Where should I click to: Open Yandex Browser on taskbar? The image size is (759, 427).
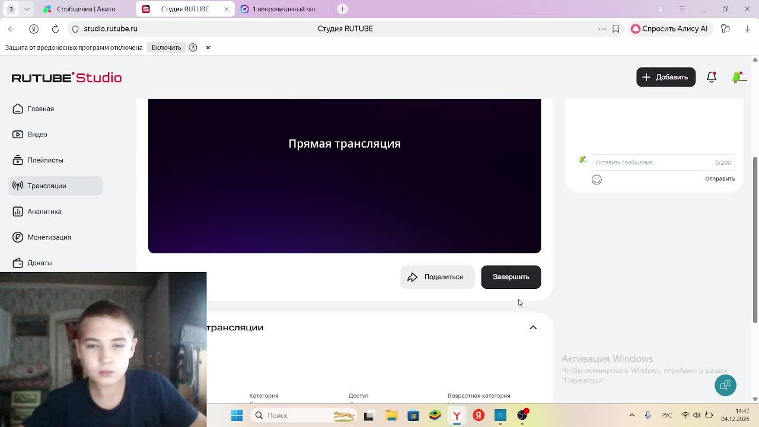(457, 415)
